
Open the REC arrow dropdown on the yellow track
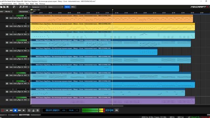coord(29,26)
